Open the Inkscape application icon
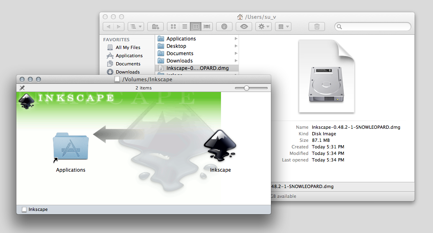The height and width of the screenshot is (233, 433). tap(221, 147)
